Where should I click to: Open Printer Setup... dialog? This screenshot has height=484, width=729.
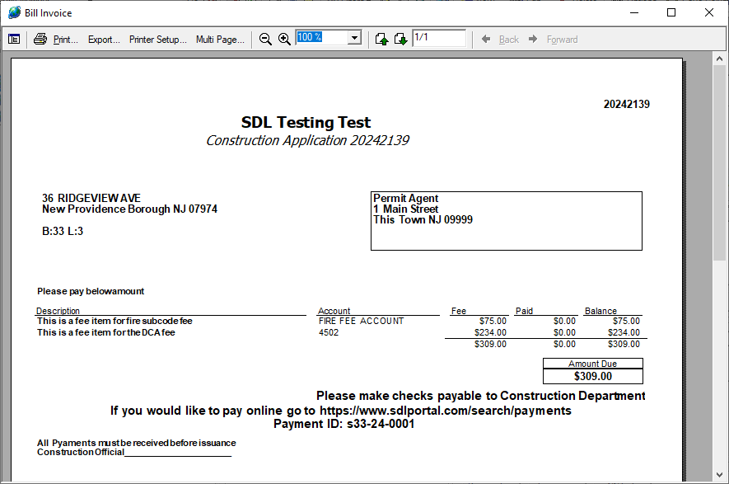point(158,40)
